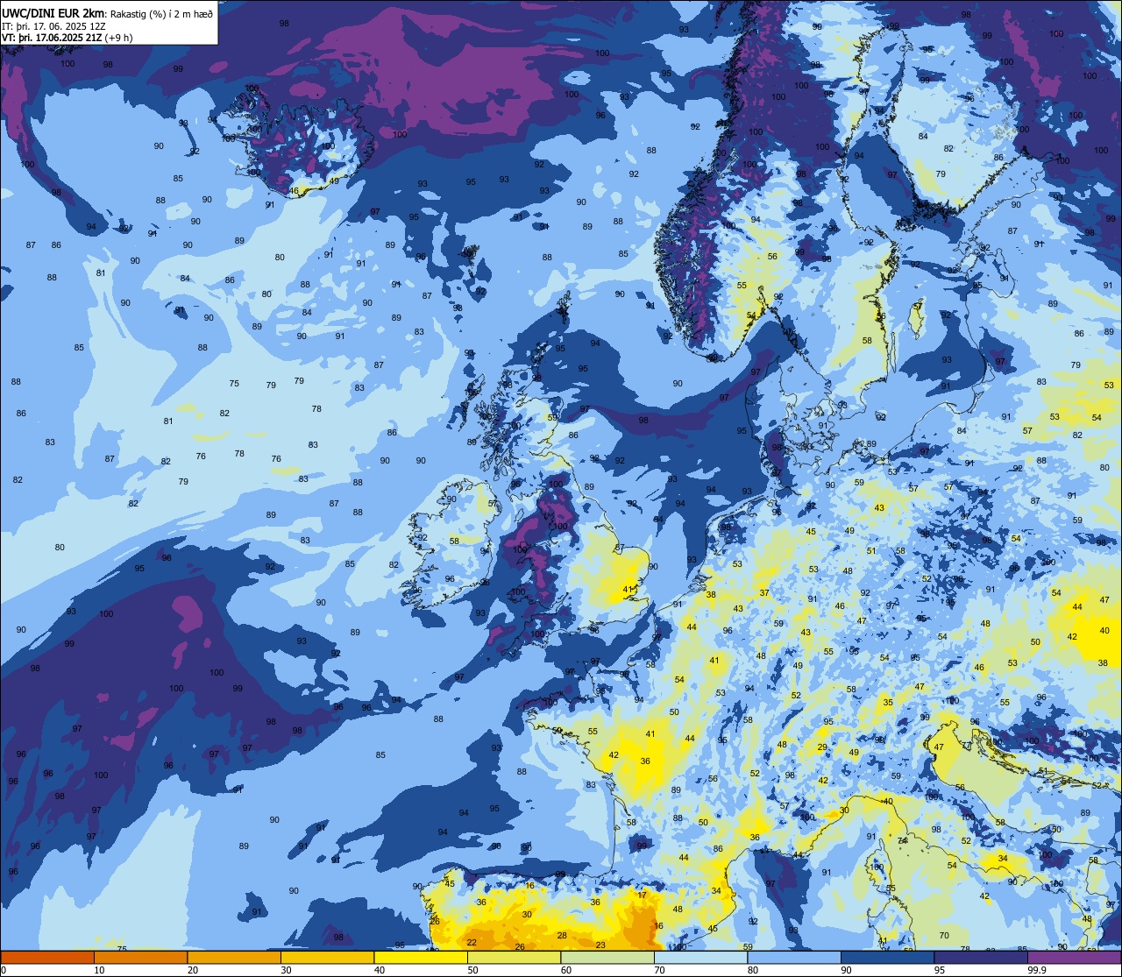Click the legend tick label '40'
Screen dimensions: 1122x977
pyautogui.click(x=380, y=970)
